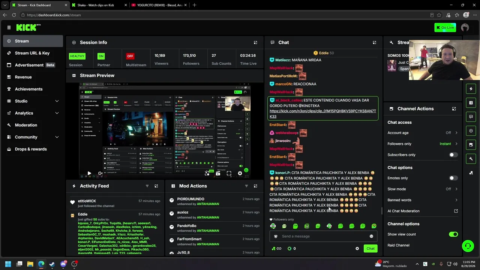Image resolution: width=480 pixels, height=270 pixels.
Task: Enter fullscreen on the stream preview
Action: click(229, 173)
